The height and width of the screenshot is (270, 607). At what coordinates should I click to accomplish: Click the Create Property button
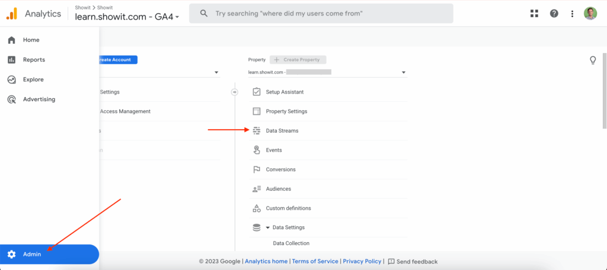tap(298, 60)
